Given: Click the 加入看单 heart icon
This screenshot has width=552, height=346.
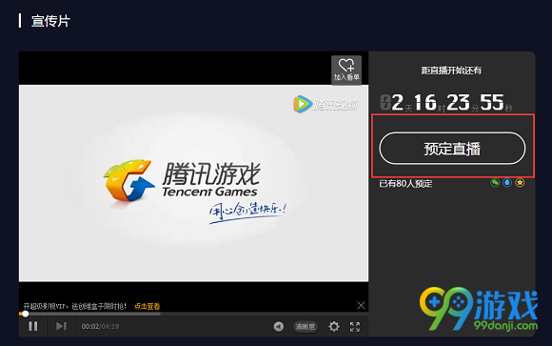Looking at the screenshot, I should click(346, 70).
